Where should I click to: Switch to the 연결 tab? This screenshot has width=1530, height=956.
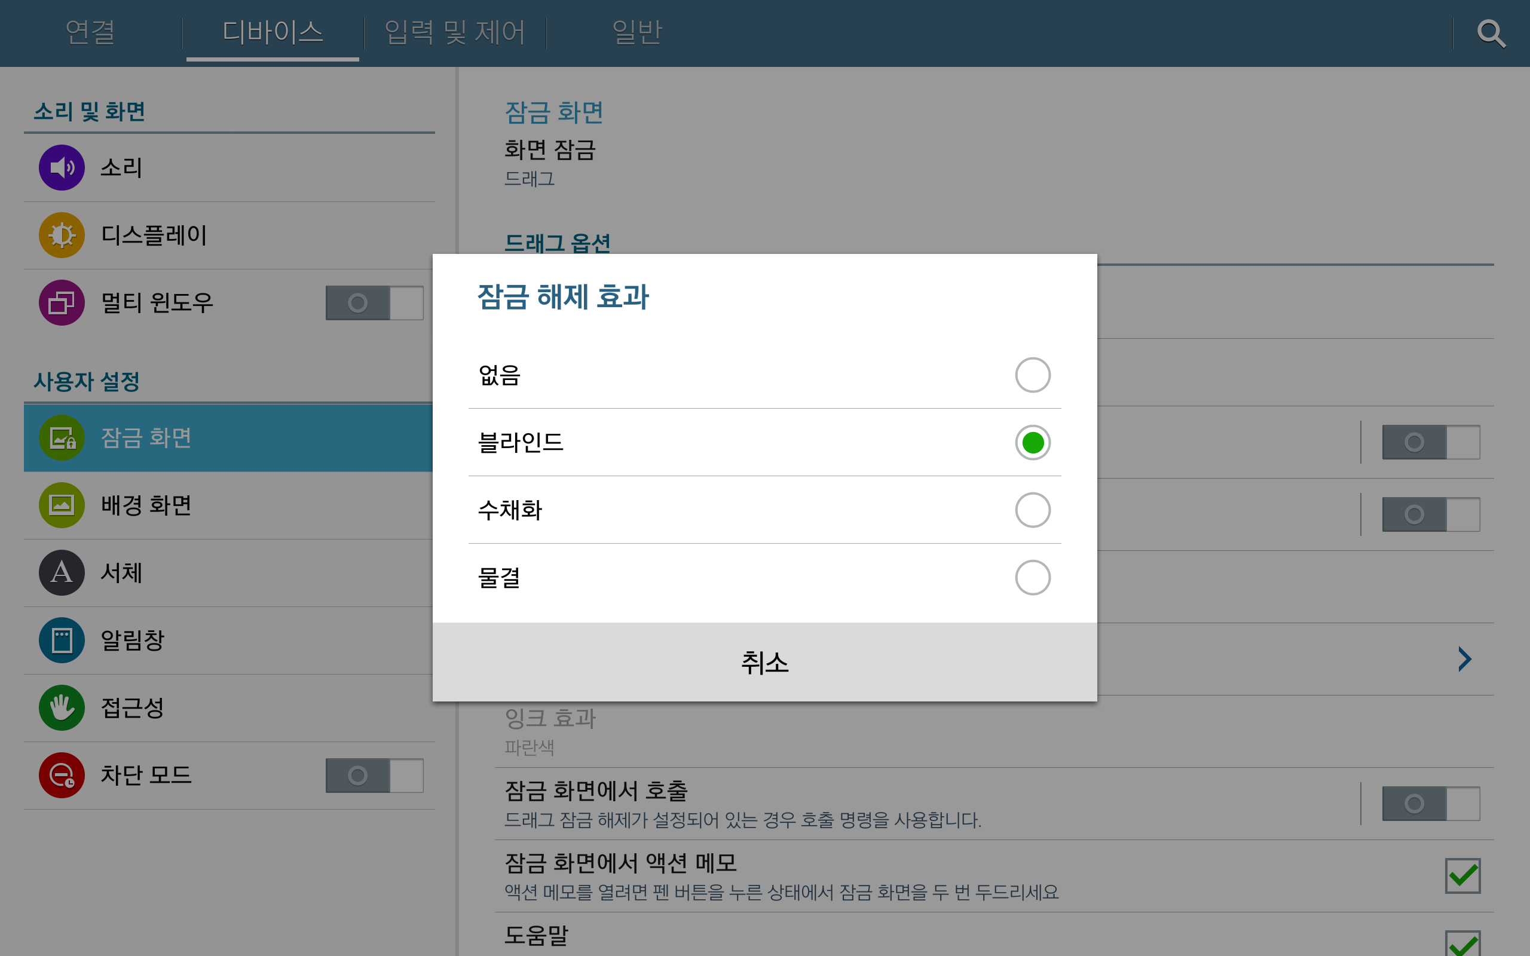(x=90, y=32)
